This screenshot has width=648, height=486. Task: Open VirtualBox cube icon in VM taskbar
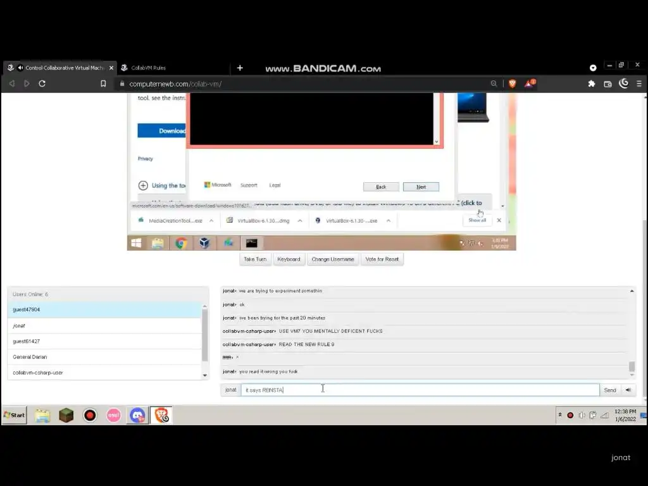coord(204,244)
